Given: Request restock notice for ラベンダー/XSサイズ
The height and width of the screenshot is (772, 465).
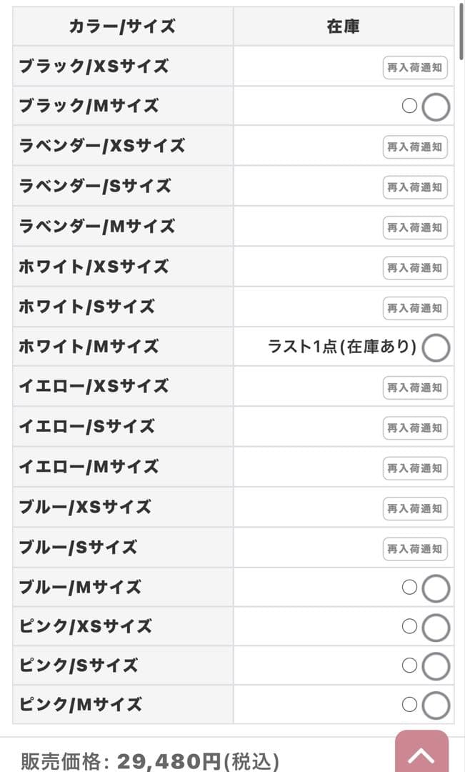Looking at the screenshot, I should (x=415, y=147).
